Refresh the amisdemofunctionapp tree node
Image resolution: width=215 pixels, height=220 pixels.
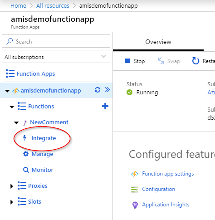pyautogui.click(x=98, y=90)
